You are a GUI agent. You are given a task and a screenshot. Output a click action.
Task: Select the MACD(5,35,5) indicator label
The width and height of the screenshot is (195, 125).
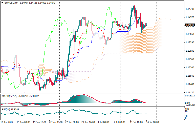pos(10,96)
